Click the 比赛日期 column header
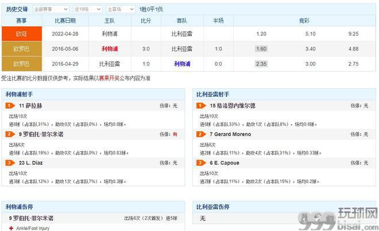This screenshot has height=231, width=379. point(65,21)
